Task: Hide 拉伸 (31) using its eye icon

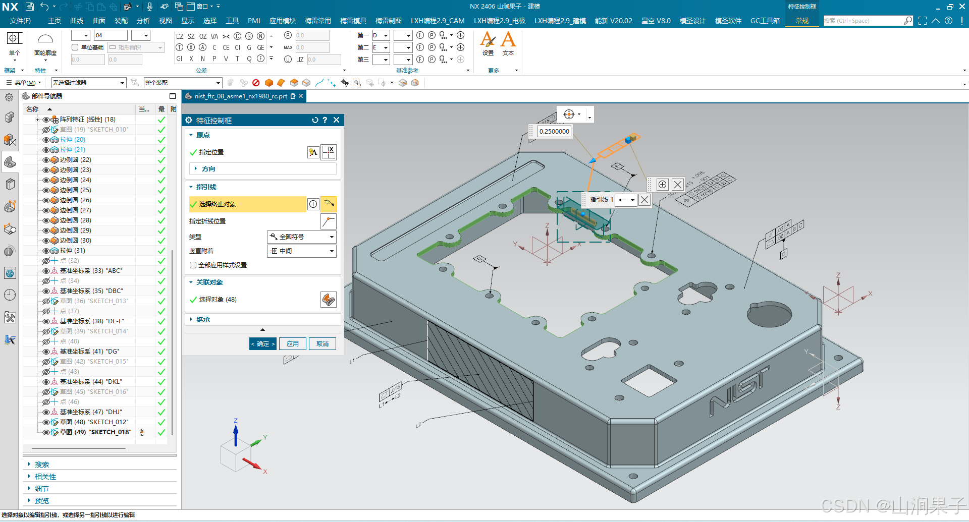Action: [x=46, y=251]
